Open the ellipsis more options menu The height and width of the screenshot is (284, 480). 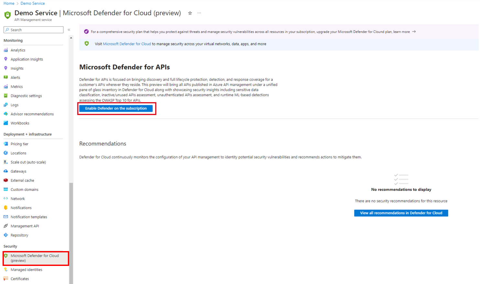click(199, 13)
